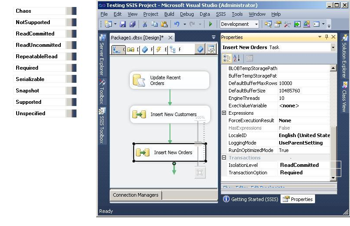Save the package with the floppy disk icon

[123, 24]
